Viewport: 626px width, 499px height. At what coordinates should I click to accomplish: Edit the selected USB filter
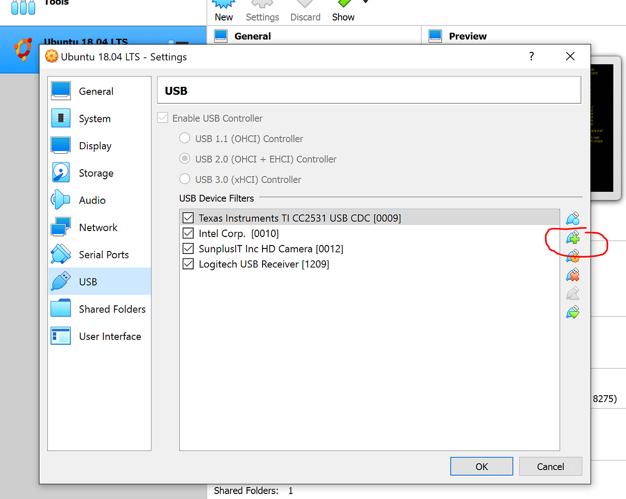(573, 256)
